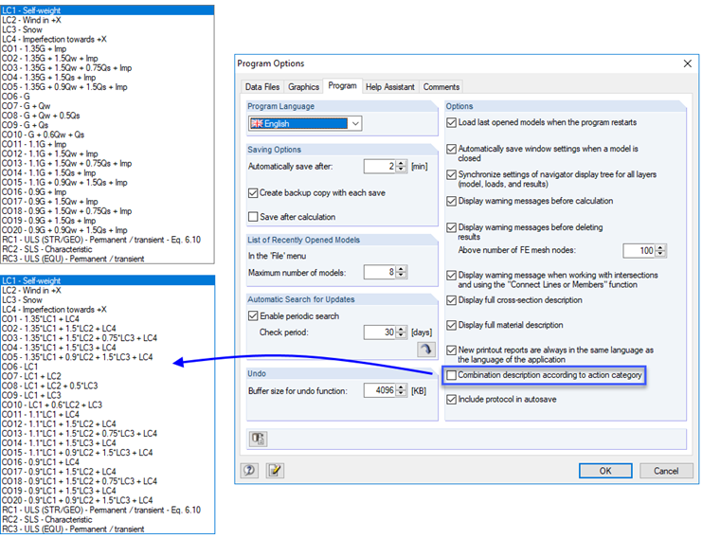720x539 pixels.
Task: Select LC4 - Imperfection towards +X in lower list
Action: pos(107,310)
